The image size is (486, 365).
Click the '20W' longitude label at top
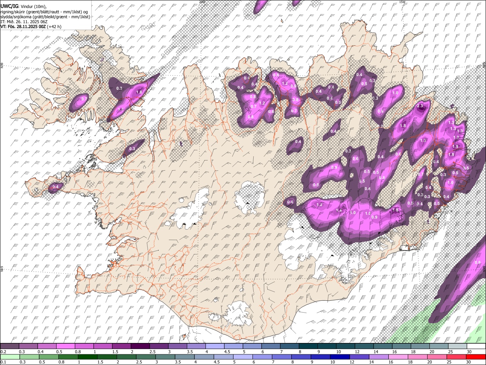pyautogui.click(x=202, y=2)
